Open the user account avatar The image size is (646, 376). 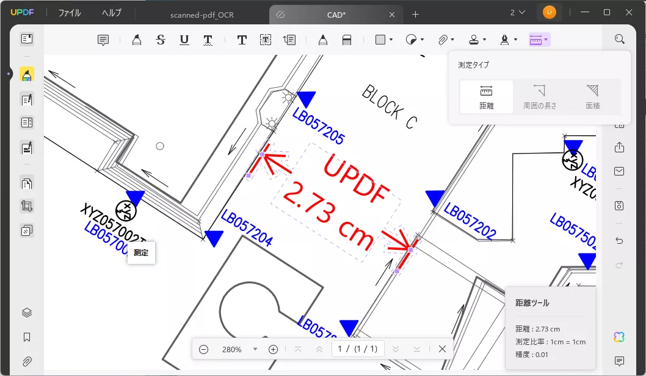click(x=549, y=12)
